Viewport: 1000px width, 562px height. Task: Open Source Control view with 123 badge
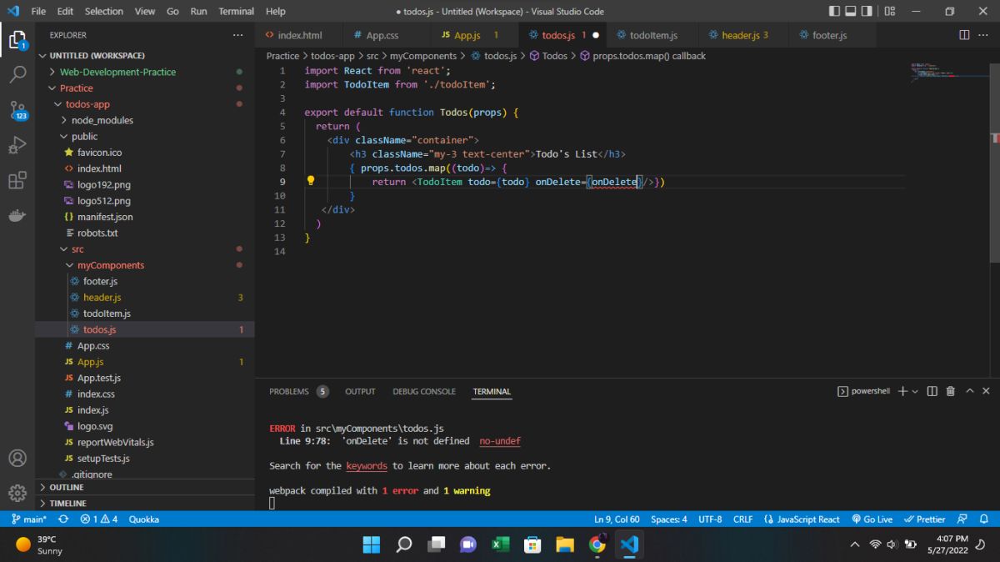[17, 110]
